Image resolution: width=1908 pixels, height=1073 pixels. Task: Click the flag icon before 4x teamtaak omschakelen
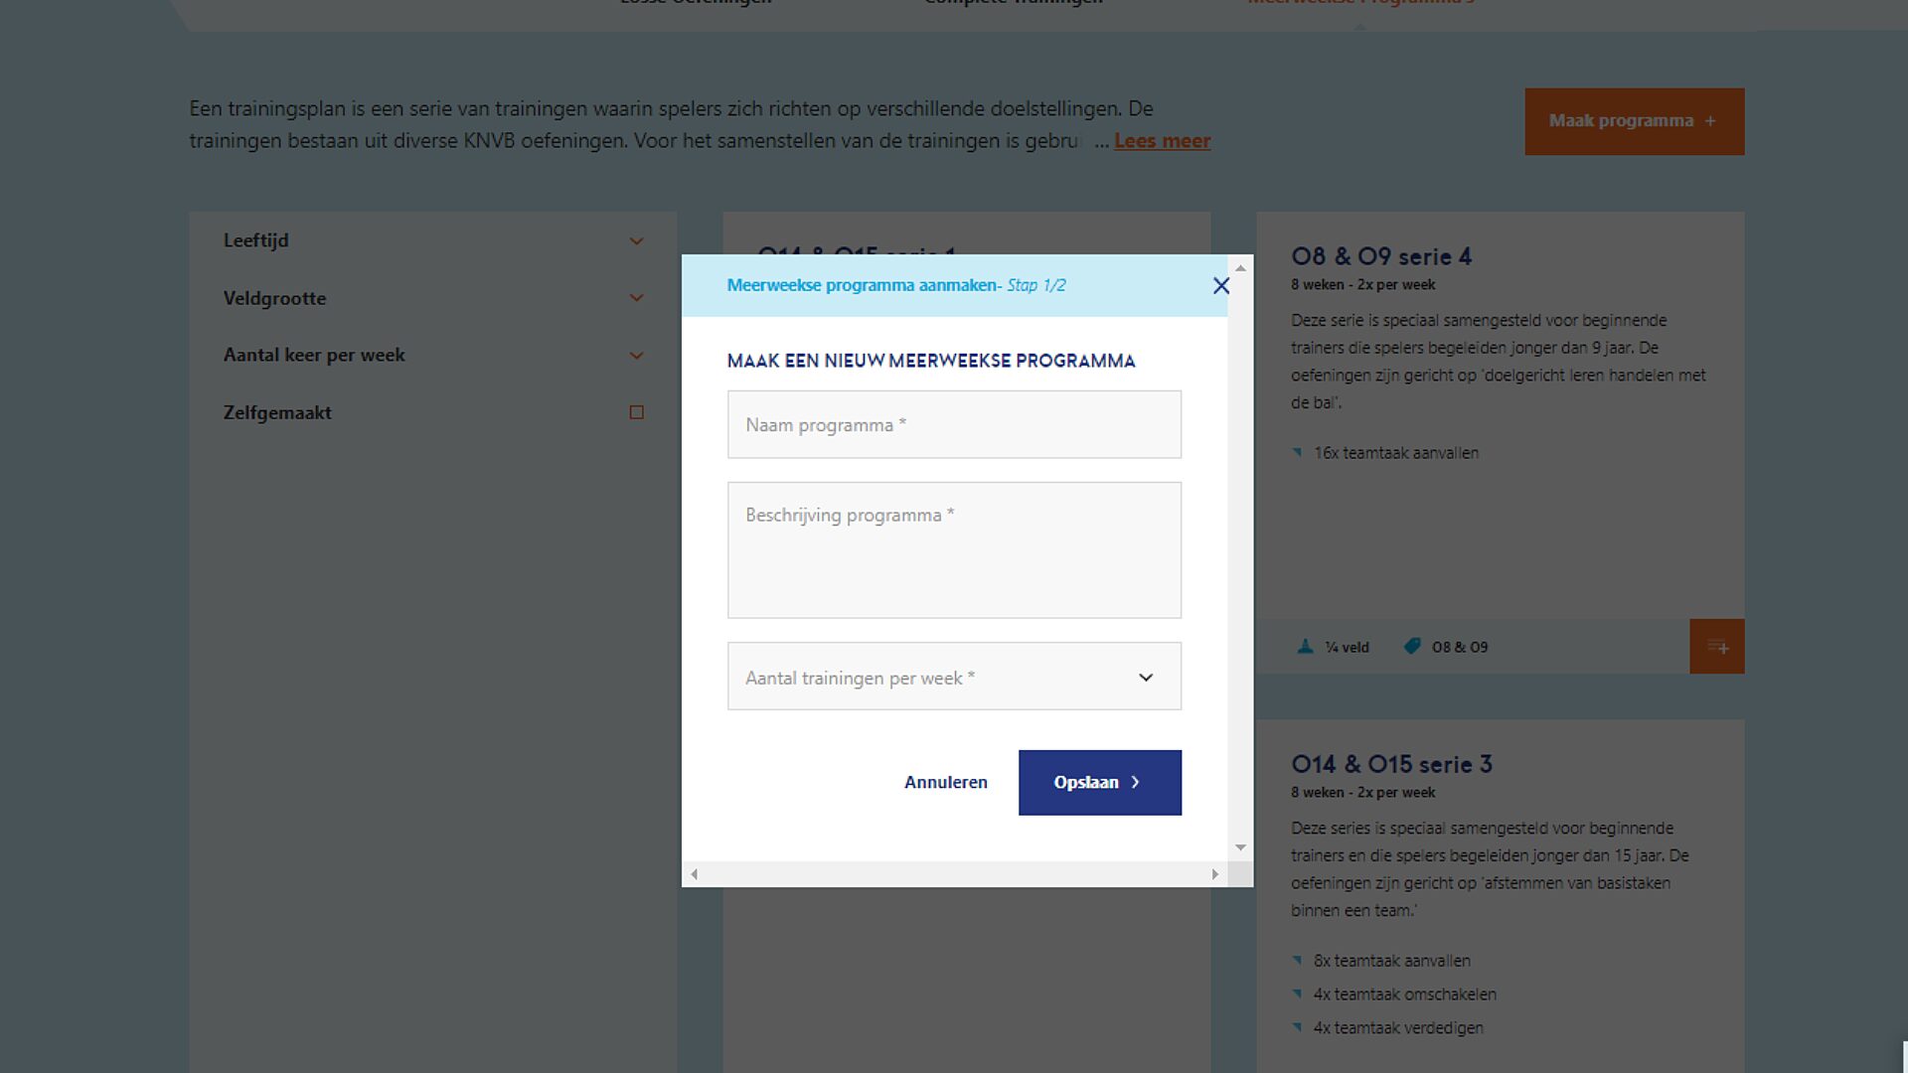1297,994
